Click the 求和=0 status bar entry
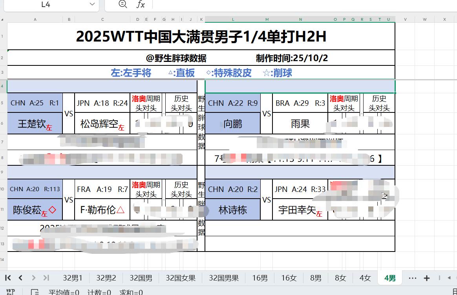The width and height of the screenshot is (457, 295). click(131, 292)
